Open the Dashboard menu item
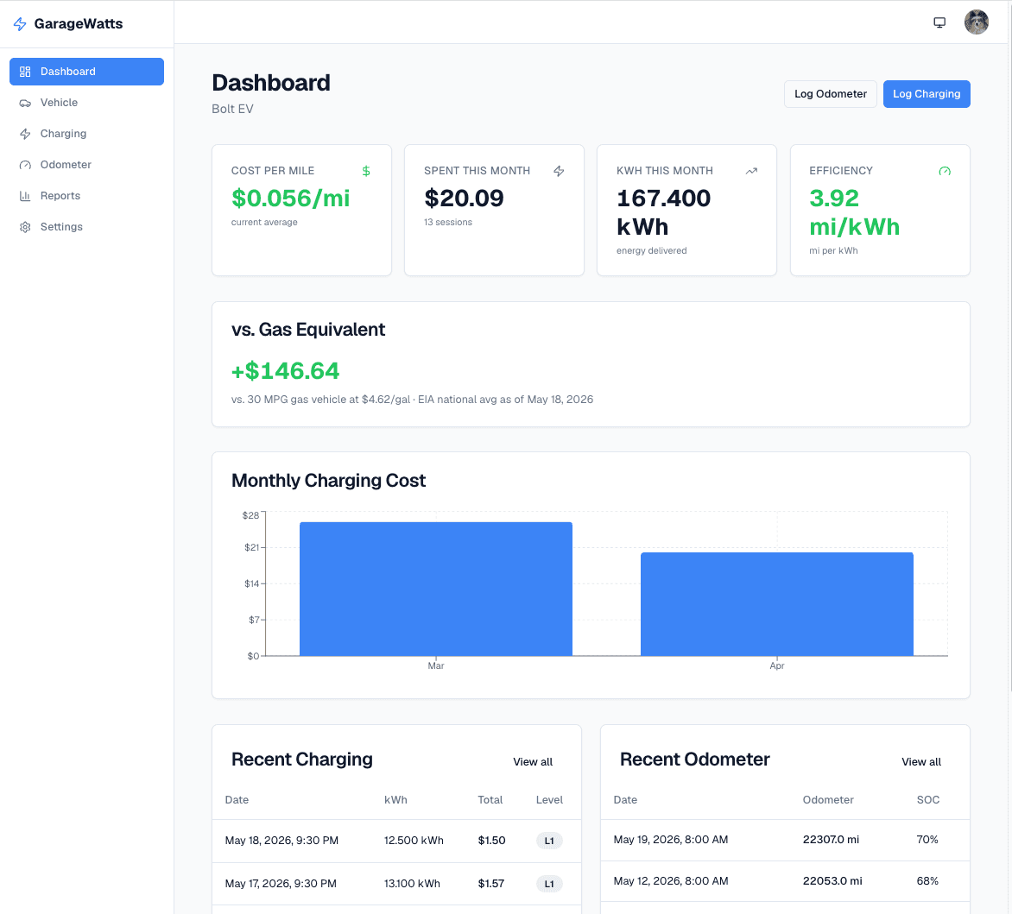Image resolution: width=1012 pixels, height=914 pixels. (86, 72)
